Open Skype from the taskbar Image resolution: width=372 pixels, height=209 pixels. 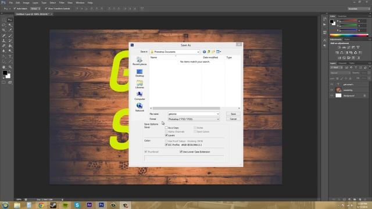click(77, 205)
